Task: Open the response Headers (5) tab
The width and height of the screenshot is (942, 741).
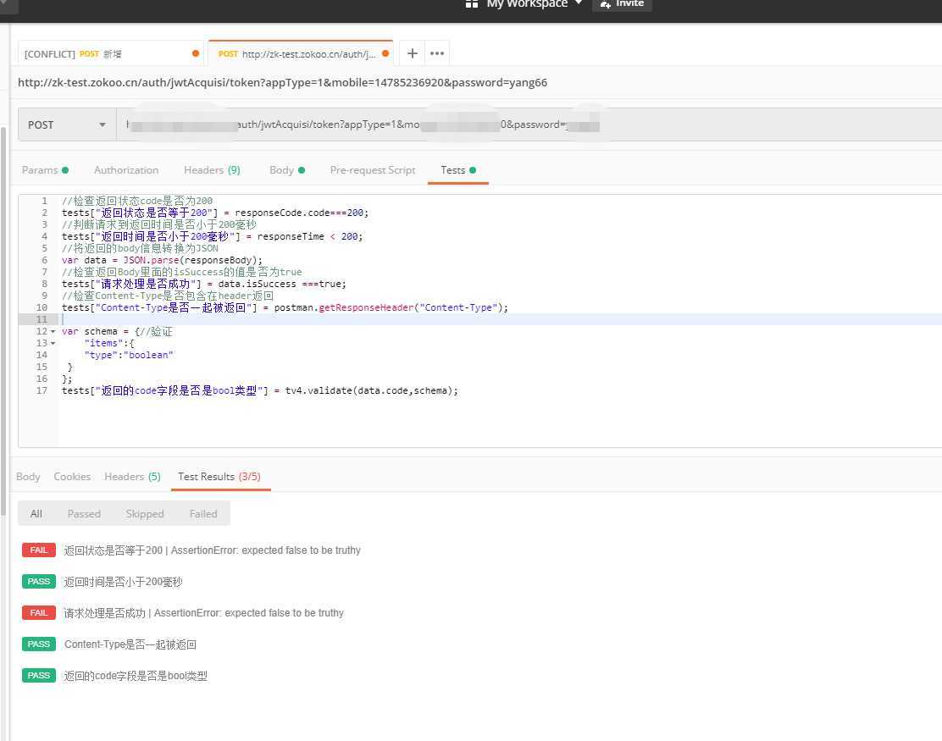Action: pos(132,476)
